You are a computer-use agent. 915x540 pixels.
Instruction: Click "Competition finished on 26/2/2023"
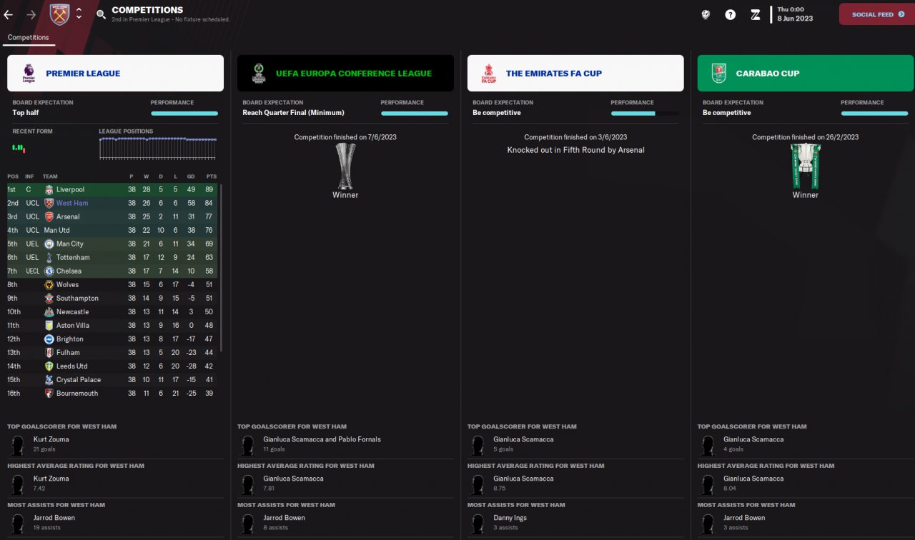[806, 137]
